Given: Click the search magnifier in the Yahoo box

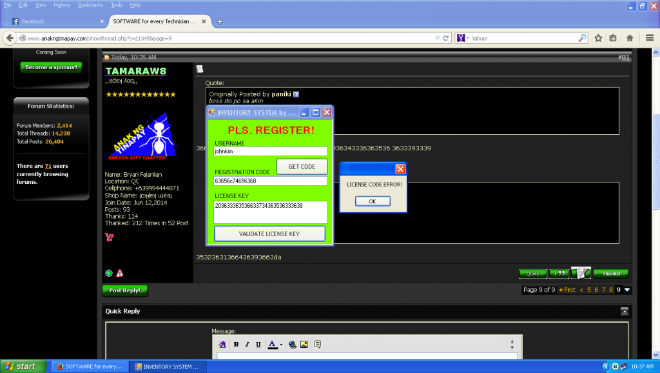Looking at the screenshot, I should pyautogui.click(x=583, y=38).
